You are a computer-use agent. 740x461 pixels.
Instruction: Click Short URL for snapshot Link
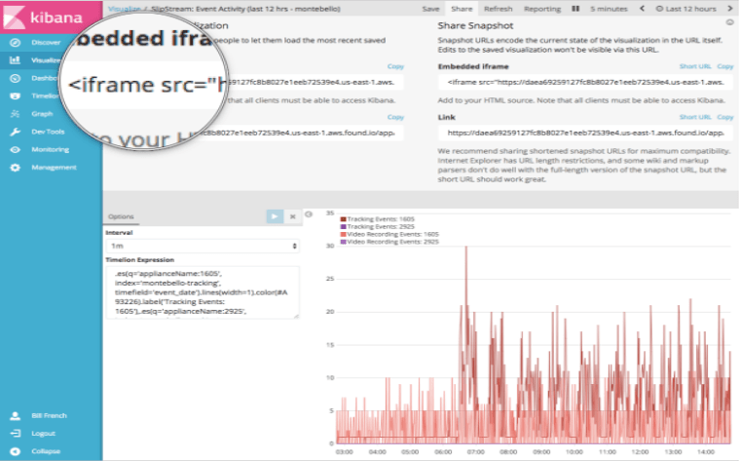click(x=695, y=117)
